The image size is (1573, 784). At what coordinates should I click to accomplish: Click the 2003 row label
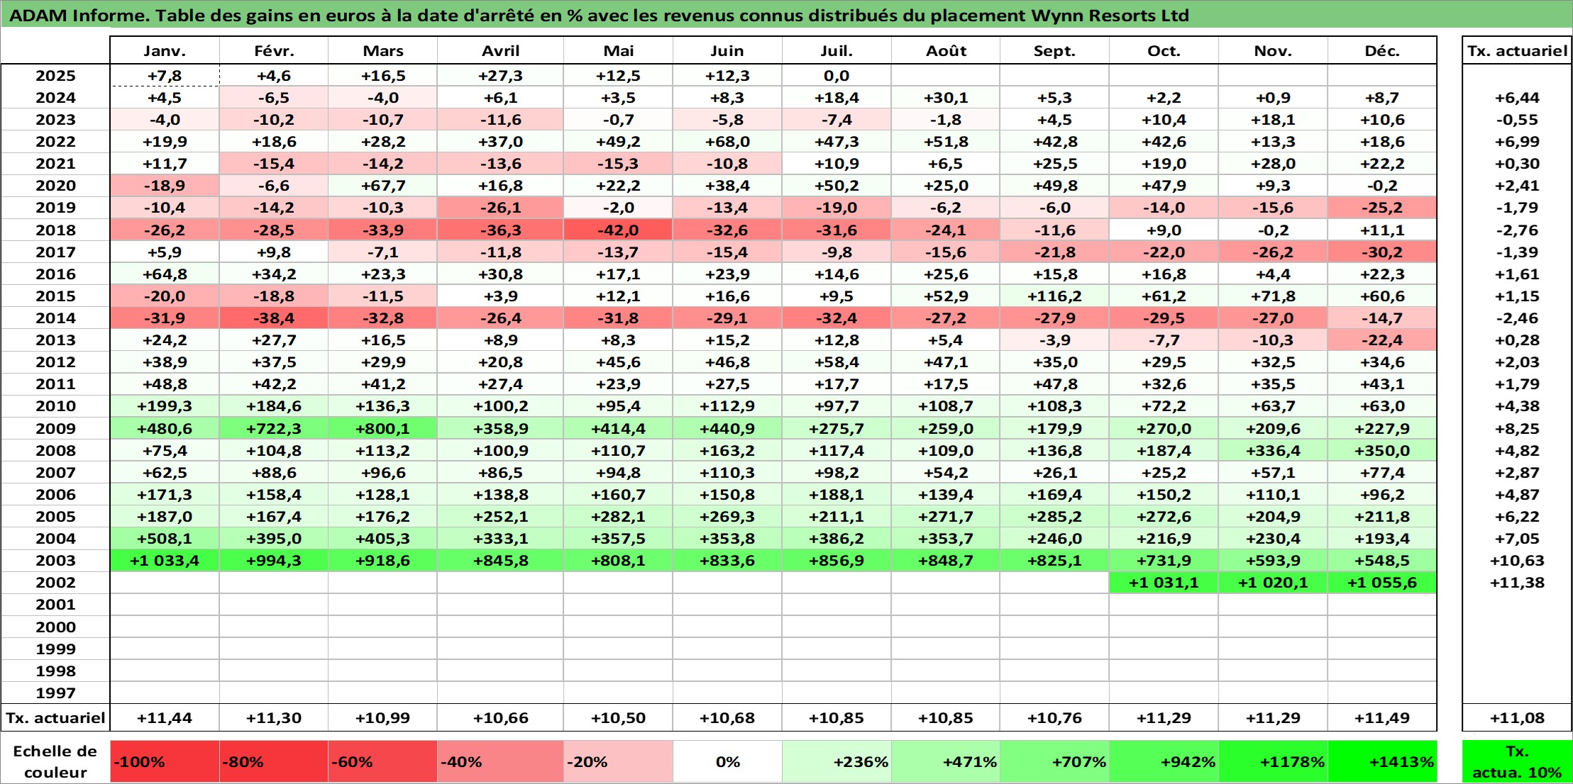(55, 560)
